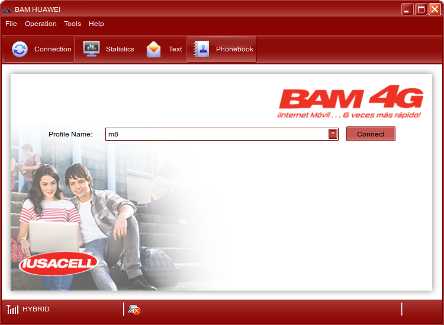Click the signal strength bars icon
The height and width of the screenshot is (325, 444).
12,309
